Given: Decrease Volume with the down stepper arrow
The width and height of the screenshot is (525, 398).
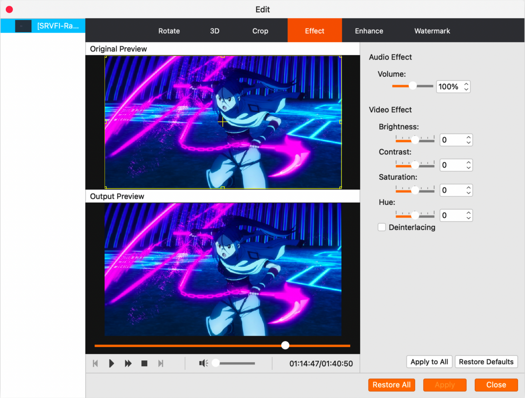Looking at the screenshot, I should (466, 90).
